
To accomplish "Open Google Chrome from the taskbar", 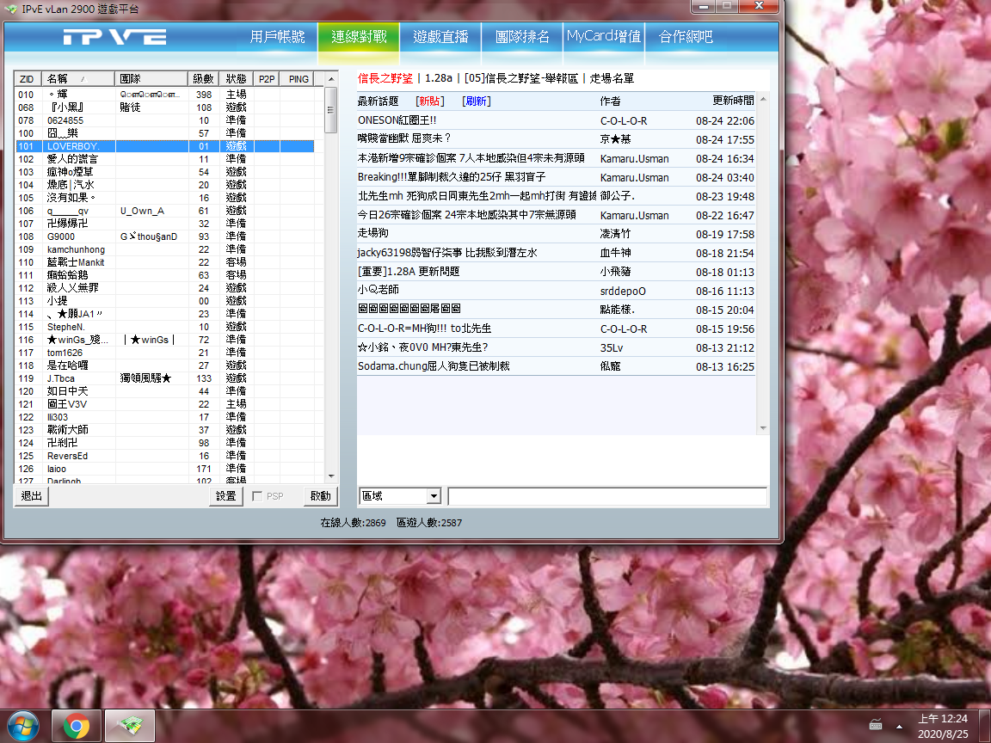I will 76,727.
